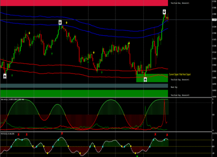This screenshot has width=217, height=157.
Task: Select the sell arrow above the latest candles
Action: [x=164, y=12]
